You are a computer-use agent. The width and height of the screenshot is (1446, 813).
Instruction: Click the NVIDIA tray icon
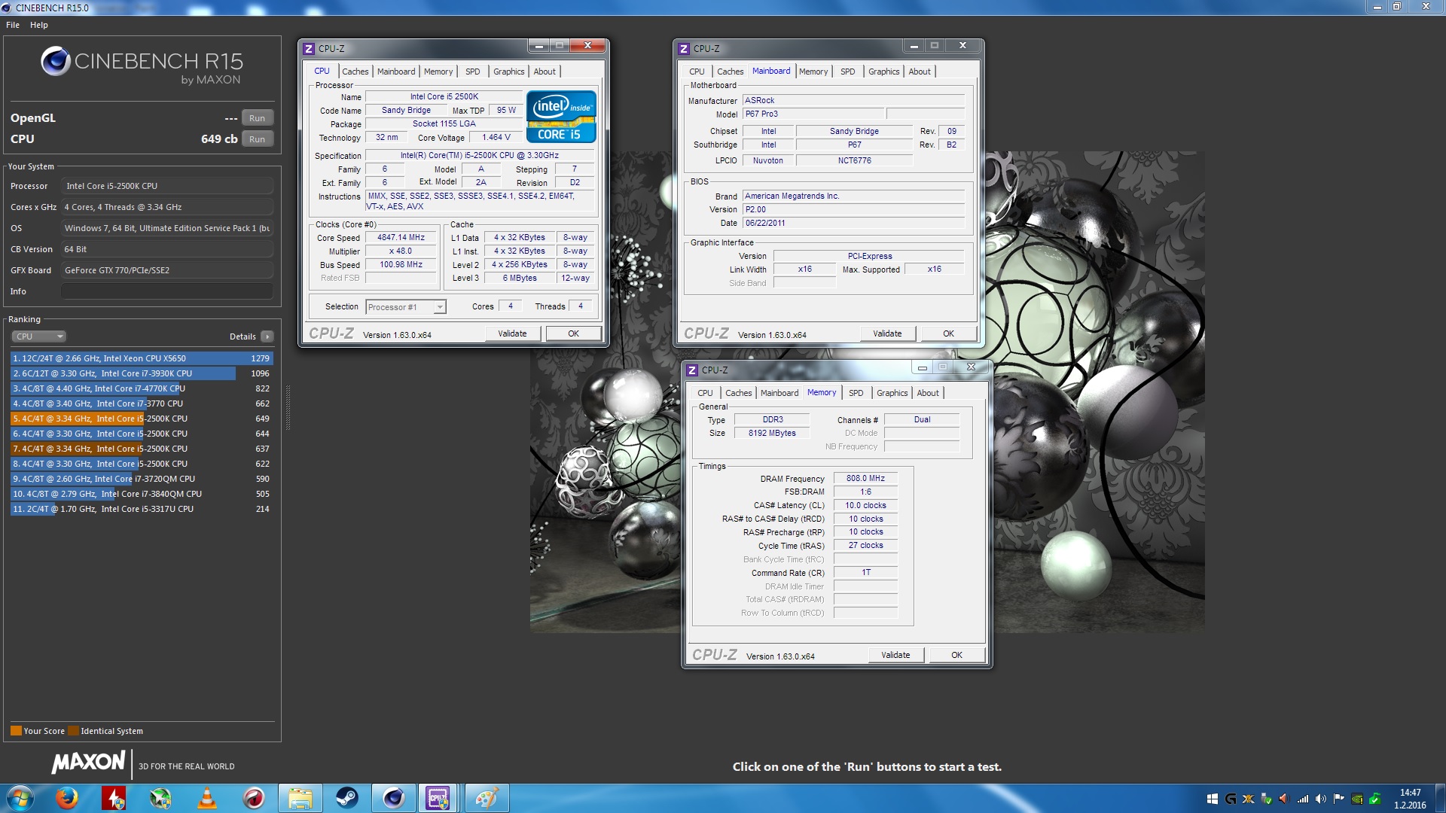pyautogui.click(x=1357, y=799)
